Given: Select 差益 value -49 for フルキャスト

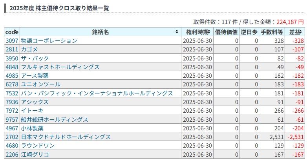Looking at the screenshot, I should 300,67.
